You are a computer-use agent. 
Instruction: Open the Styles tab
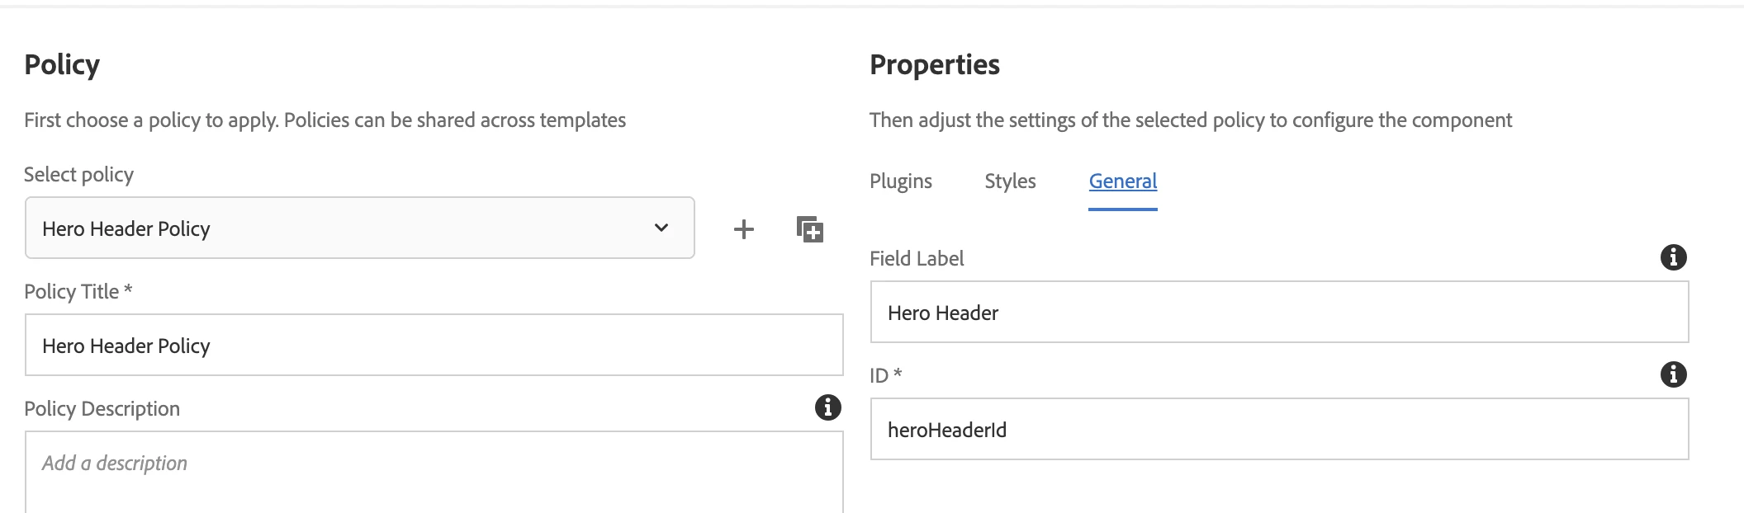tap(1010, 181)
